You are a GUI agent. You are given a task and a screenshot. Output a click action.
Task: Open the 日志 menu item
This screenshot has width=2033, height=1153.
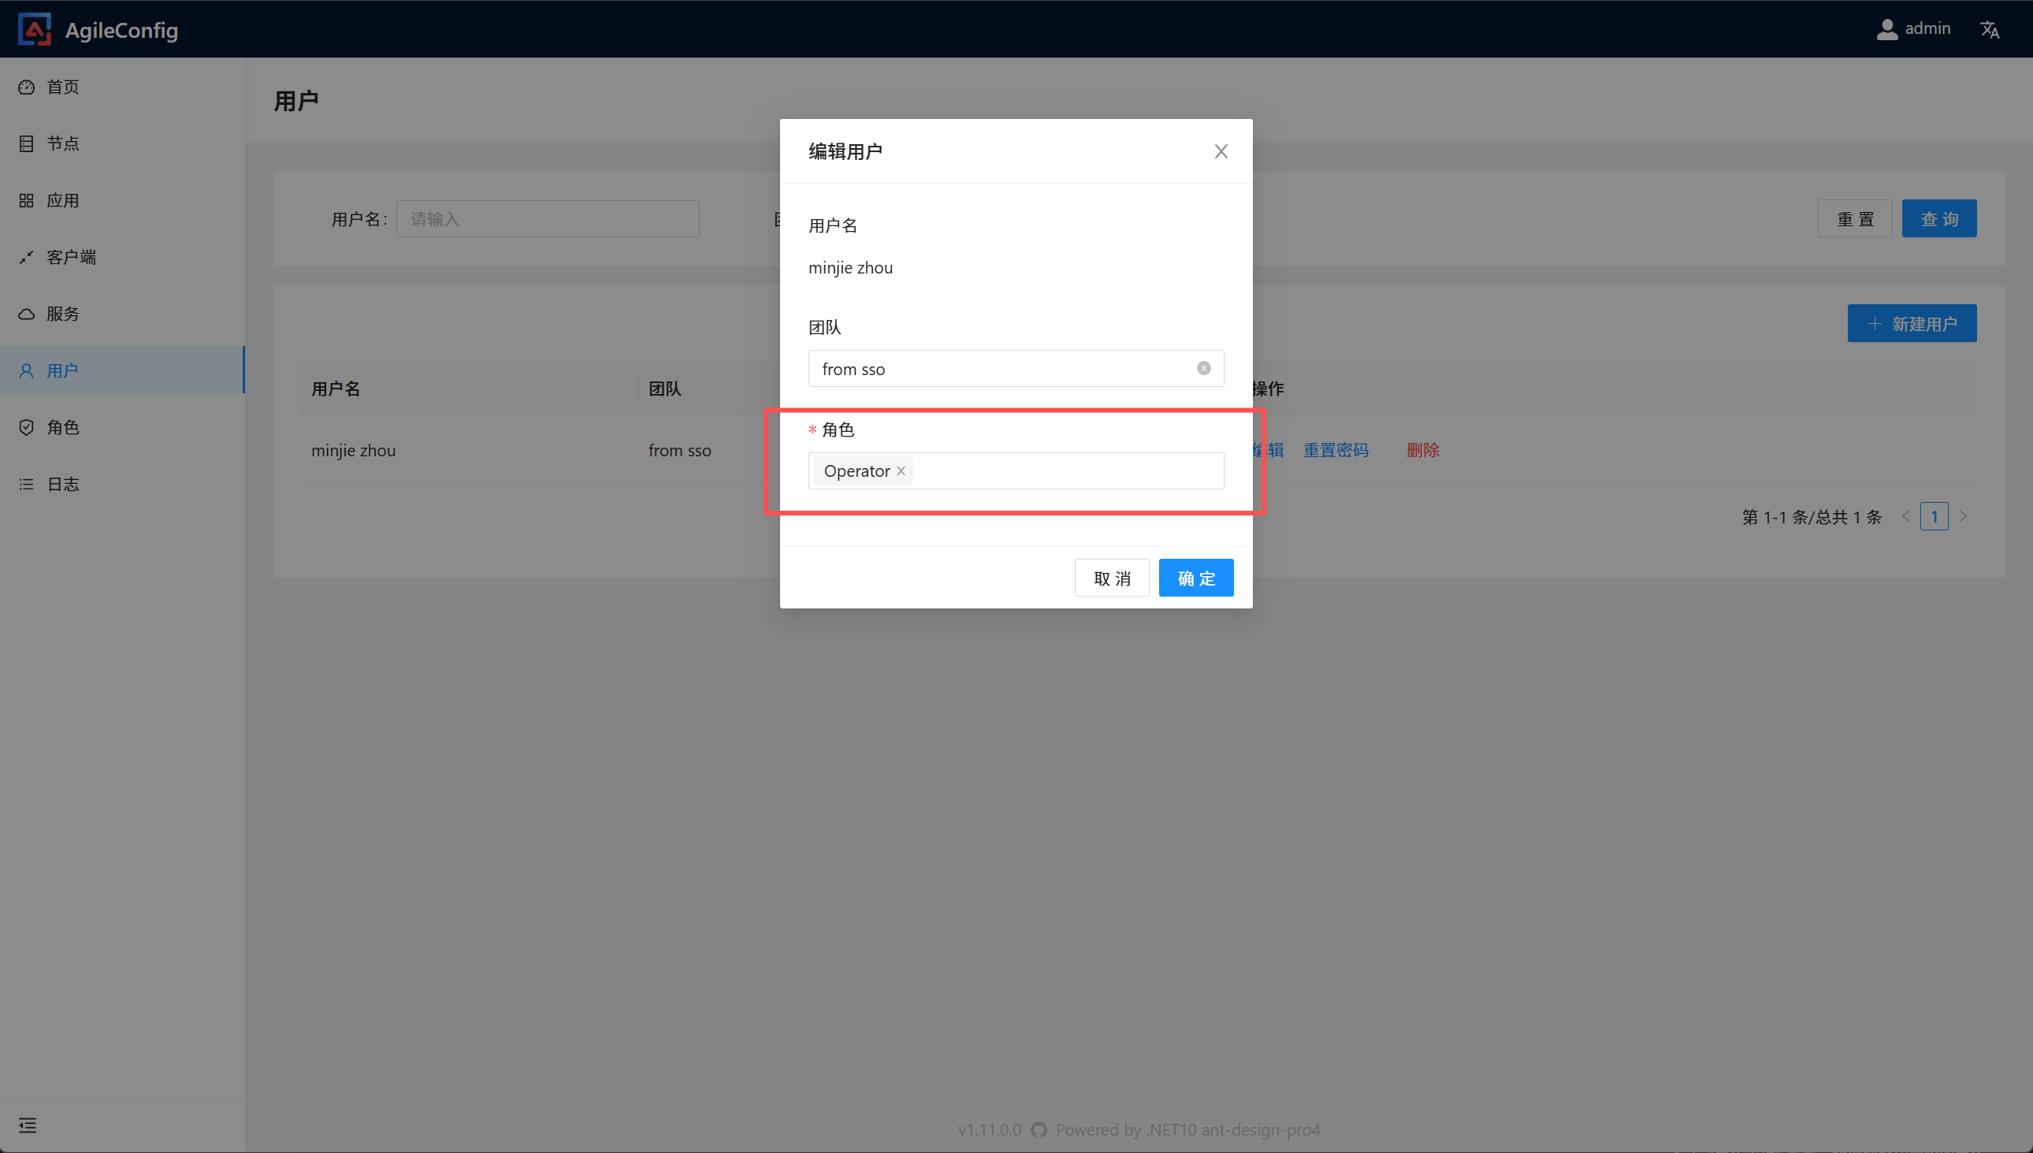[61, 484]
